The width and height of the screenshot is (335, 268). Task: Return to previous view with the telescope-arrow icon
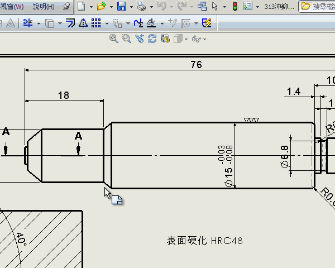(140, 39)
